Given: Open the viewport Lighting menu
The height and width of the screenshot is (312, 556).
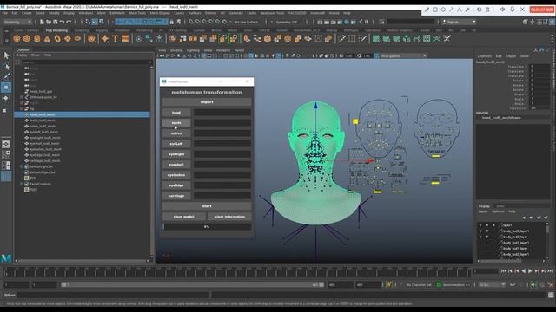Looking at the screenshot, I should pyautogui.click(x=193, y=50).
